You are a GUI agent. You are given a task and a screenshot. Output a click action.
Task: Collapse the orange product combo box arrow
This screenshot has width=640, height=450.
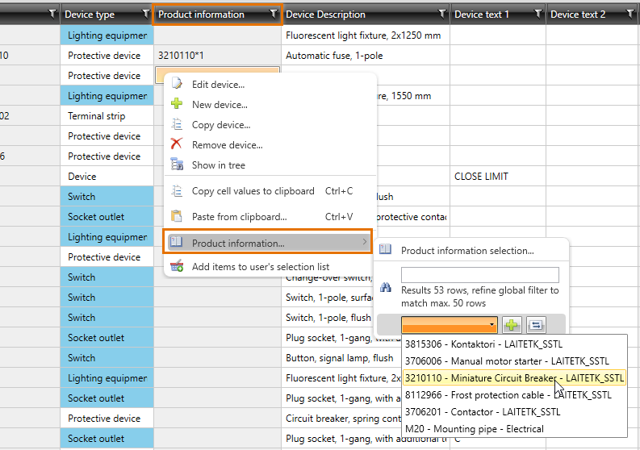(x=492, y=325)
